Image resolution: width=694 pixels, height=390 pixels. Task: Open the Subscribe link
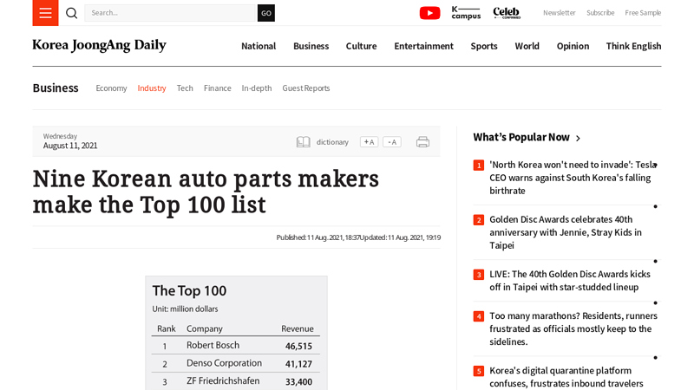tap(600, 13)
